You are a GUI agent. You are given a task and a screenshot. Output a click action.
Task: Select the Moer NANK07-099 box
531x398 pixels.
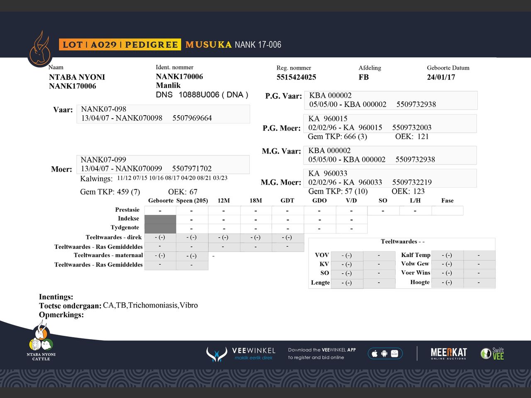tap(163, 165)
